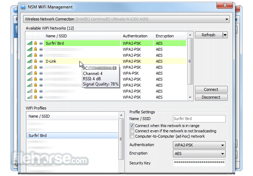
Task: Click the Refresh button
Action: (209, 35)
